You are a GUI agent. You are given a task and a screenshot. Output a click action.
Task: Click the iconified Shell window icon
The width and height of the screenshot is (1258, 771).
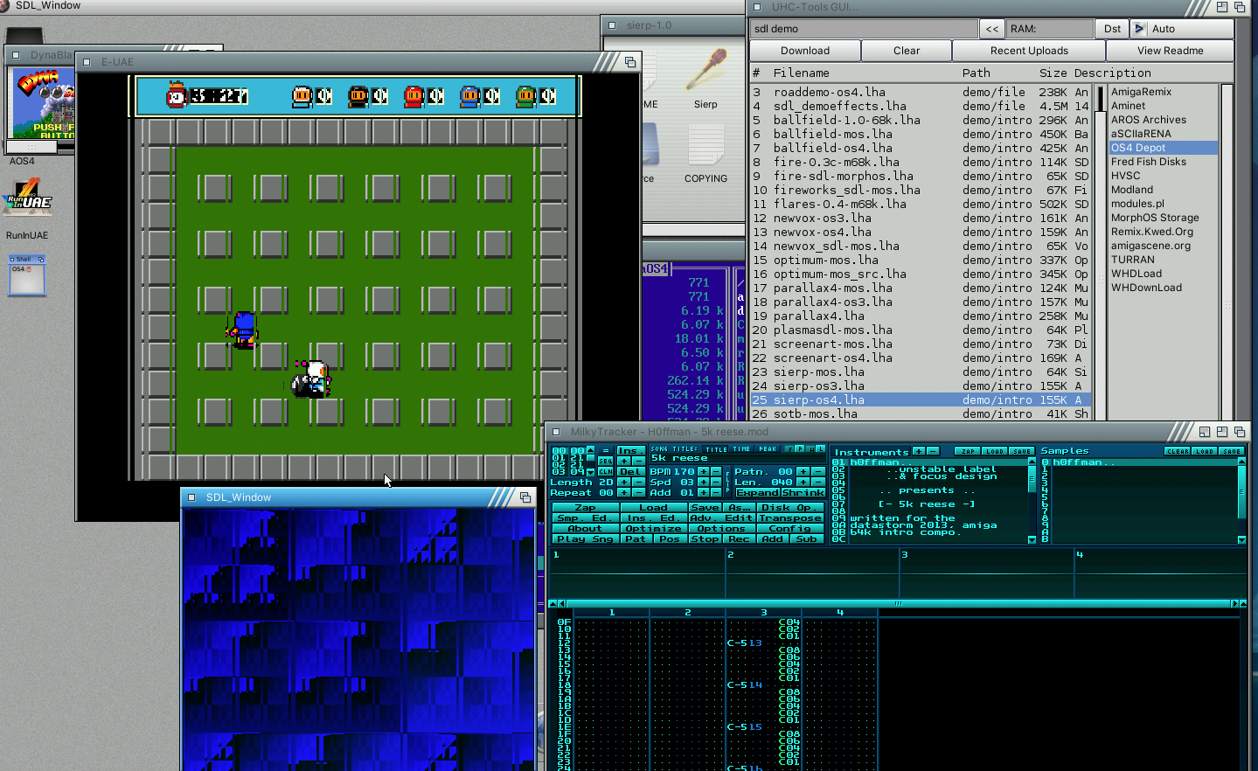(x=27, y=274)
